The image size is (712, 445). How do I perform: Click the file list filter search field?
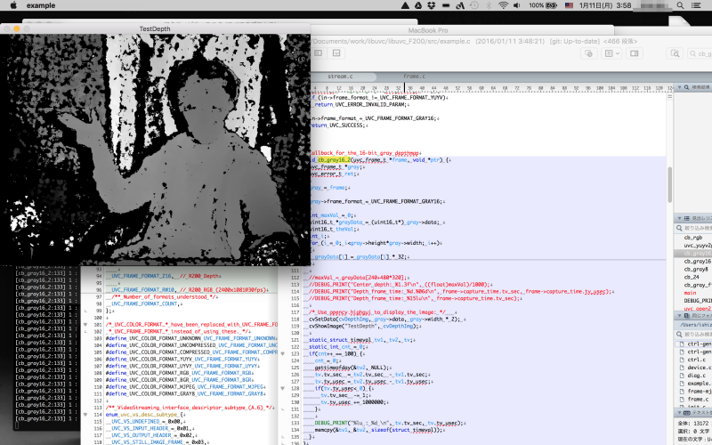693,335
